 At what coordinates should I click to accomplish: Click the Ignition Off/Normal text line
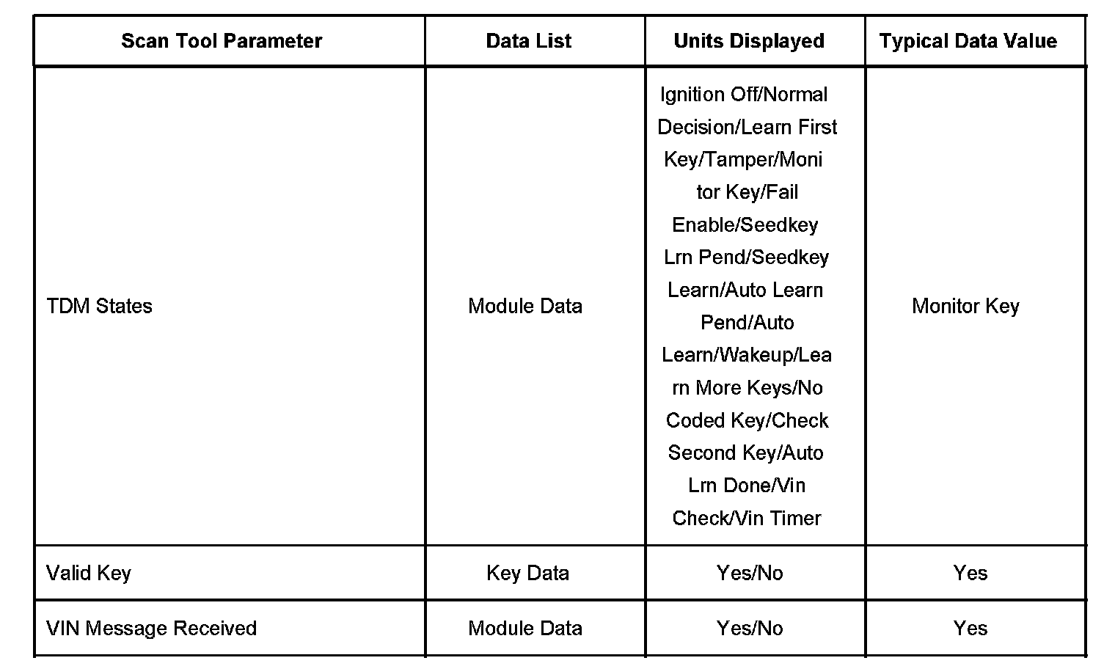(744, 95)
